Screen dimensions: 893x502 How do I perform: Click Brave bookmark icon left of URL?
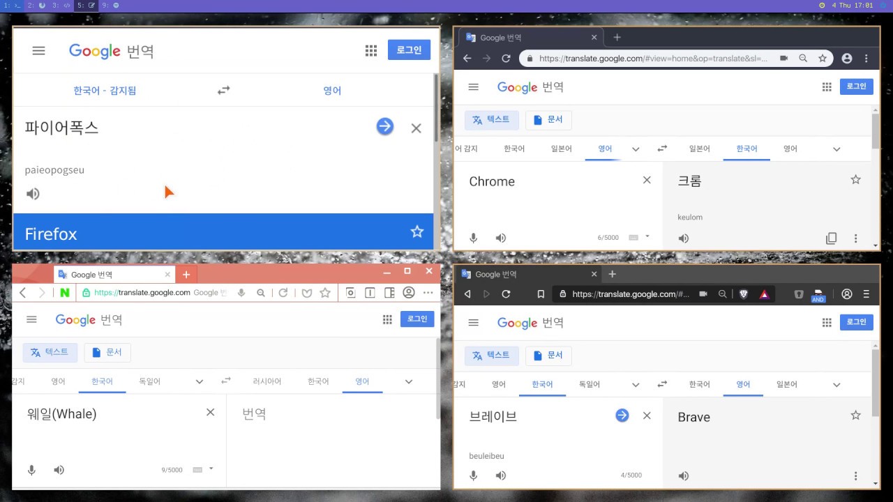(541, 294)
